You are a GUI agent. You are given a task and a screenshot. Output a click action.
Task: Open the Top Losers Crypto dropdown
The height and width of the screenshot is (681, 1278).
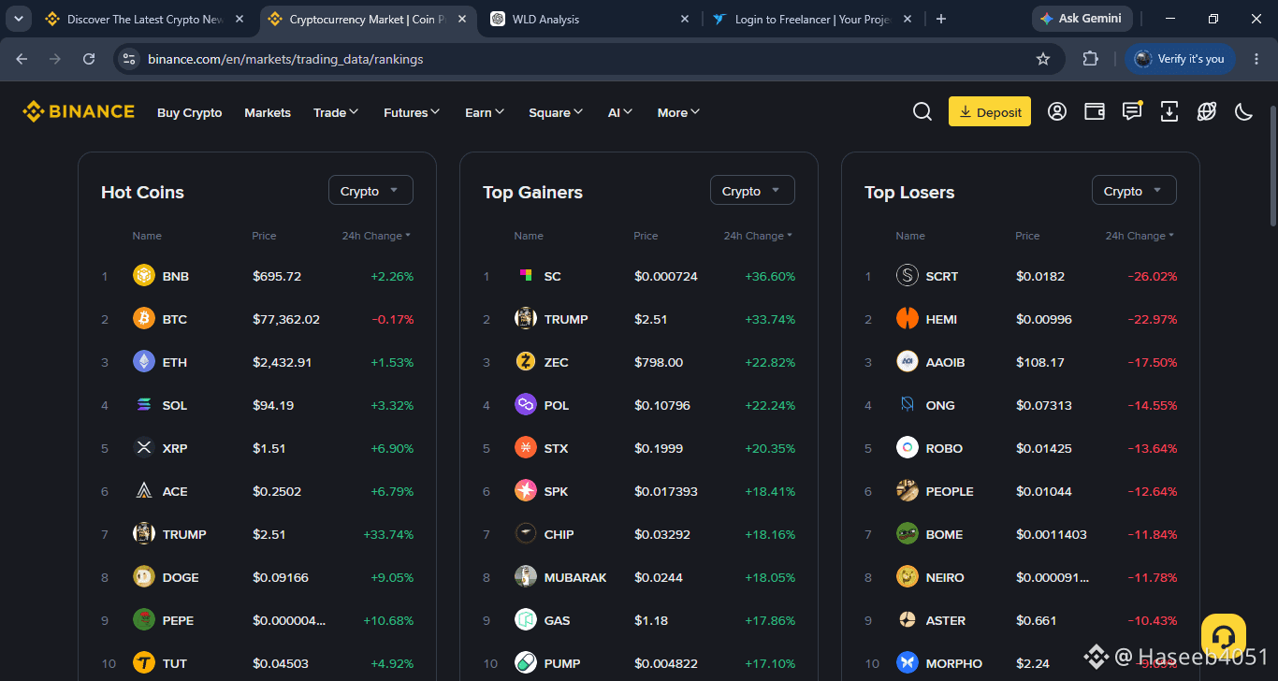click(1134, 191)
